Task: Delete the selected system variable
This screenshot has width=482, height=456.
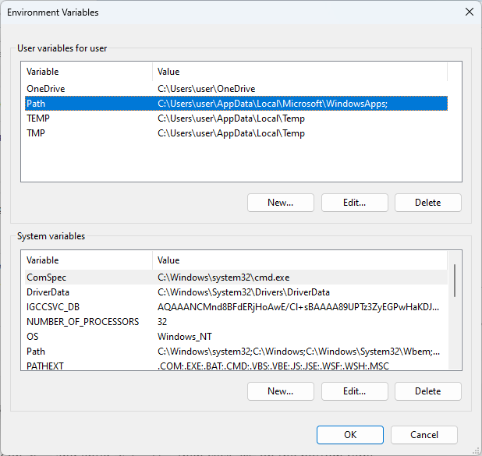Action: (x=428, y=391)
